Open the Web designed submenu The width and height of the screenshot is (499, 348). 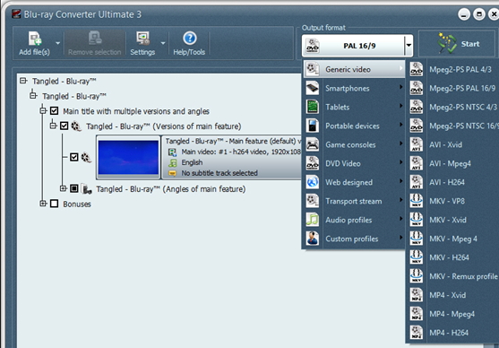pos(354,182)
